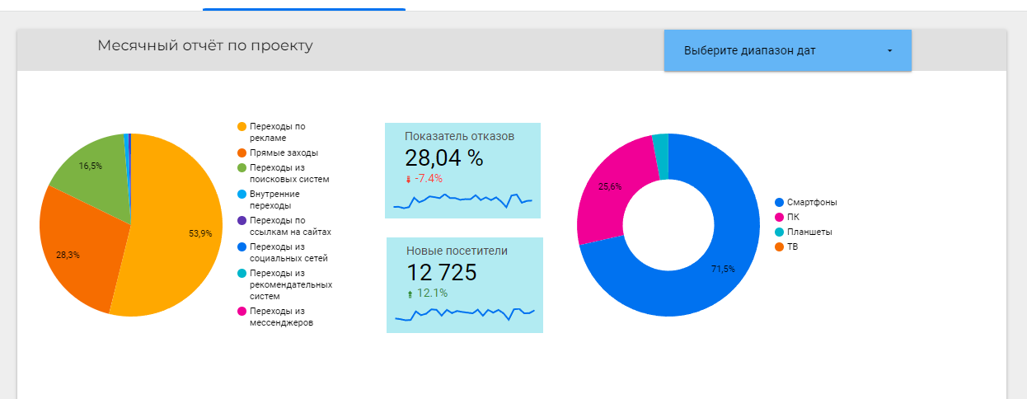Click the new visitors sparkline chart
This screenshot has height=399, width=1027.
(465, 313)
